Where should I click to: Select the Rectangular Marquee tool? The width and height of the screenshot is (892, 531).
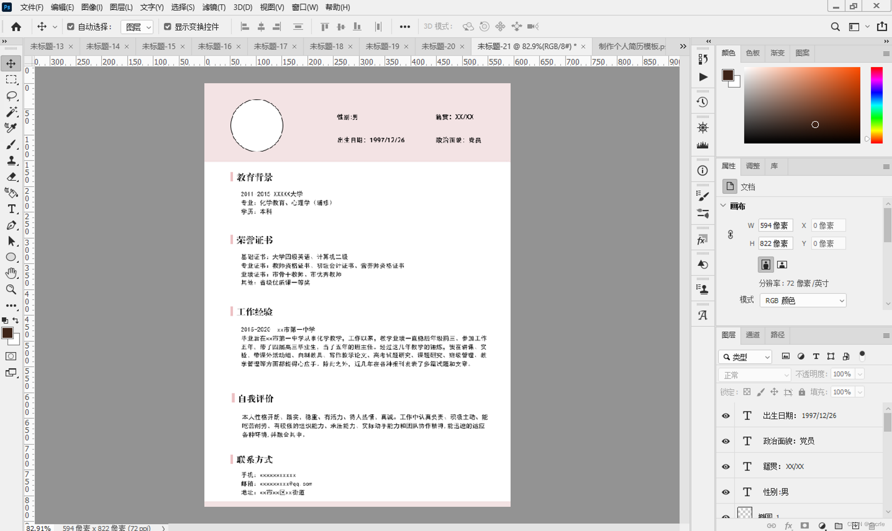tap(11, 79)
